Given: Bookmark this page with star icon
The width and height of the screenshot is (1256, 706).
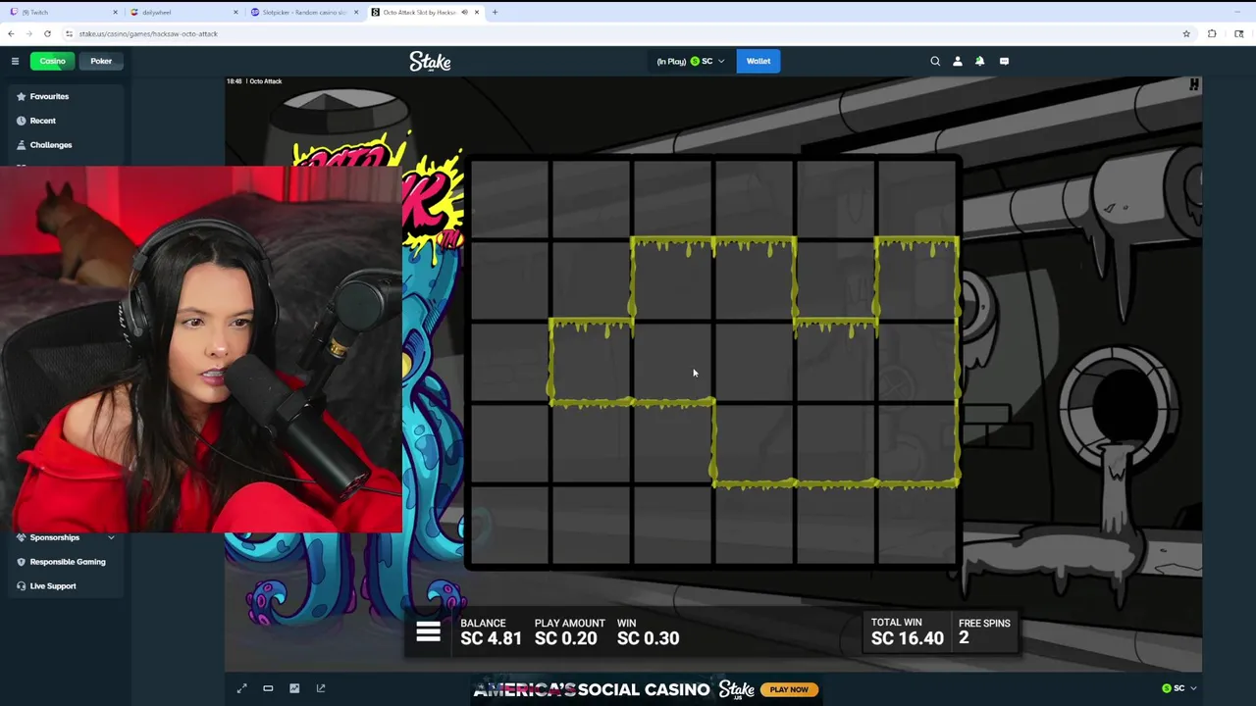Looking at the screenshot, I should 1186,33.
